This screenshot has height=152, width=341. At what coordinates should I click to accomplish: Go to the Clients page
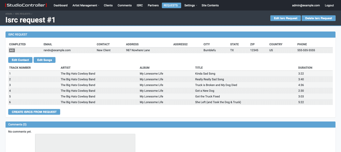pyautogui.click(x=108, y=5)
